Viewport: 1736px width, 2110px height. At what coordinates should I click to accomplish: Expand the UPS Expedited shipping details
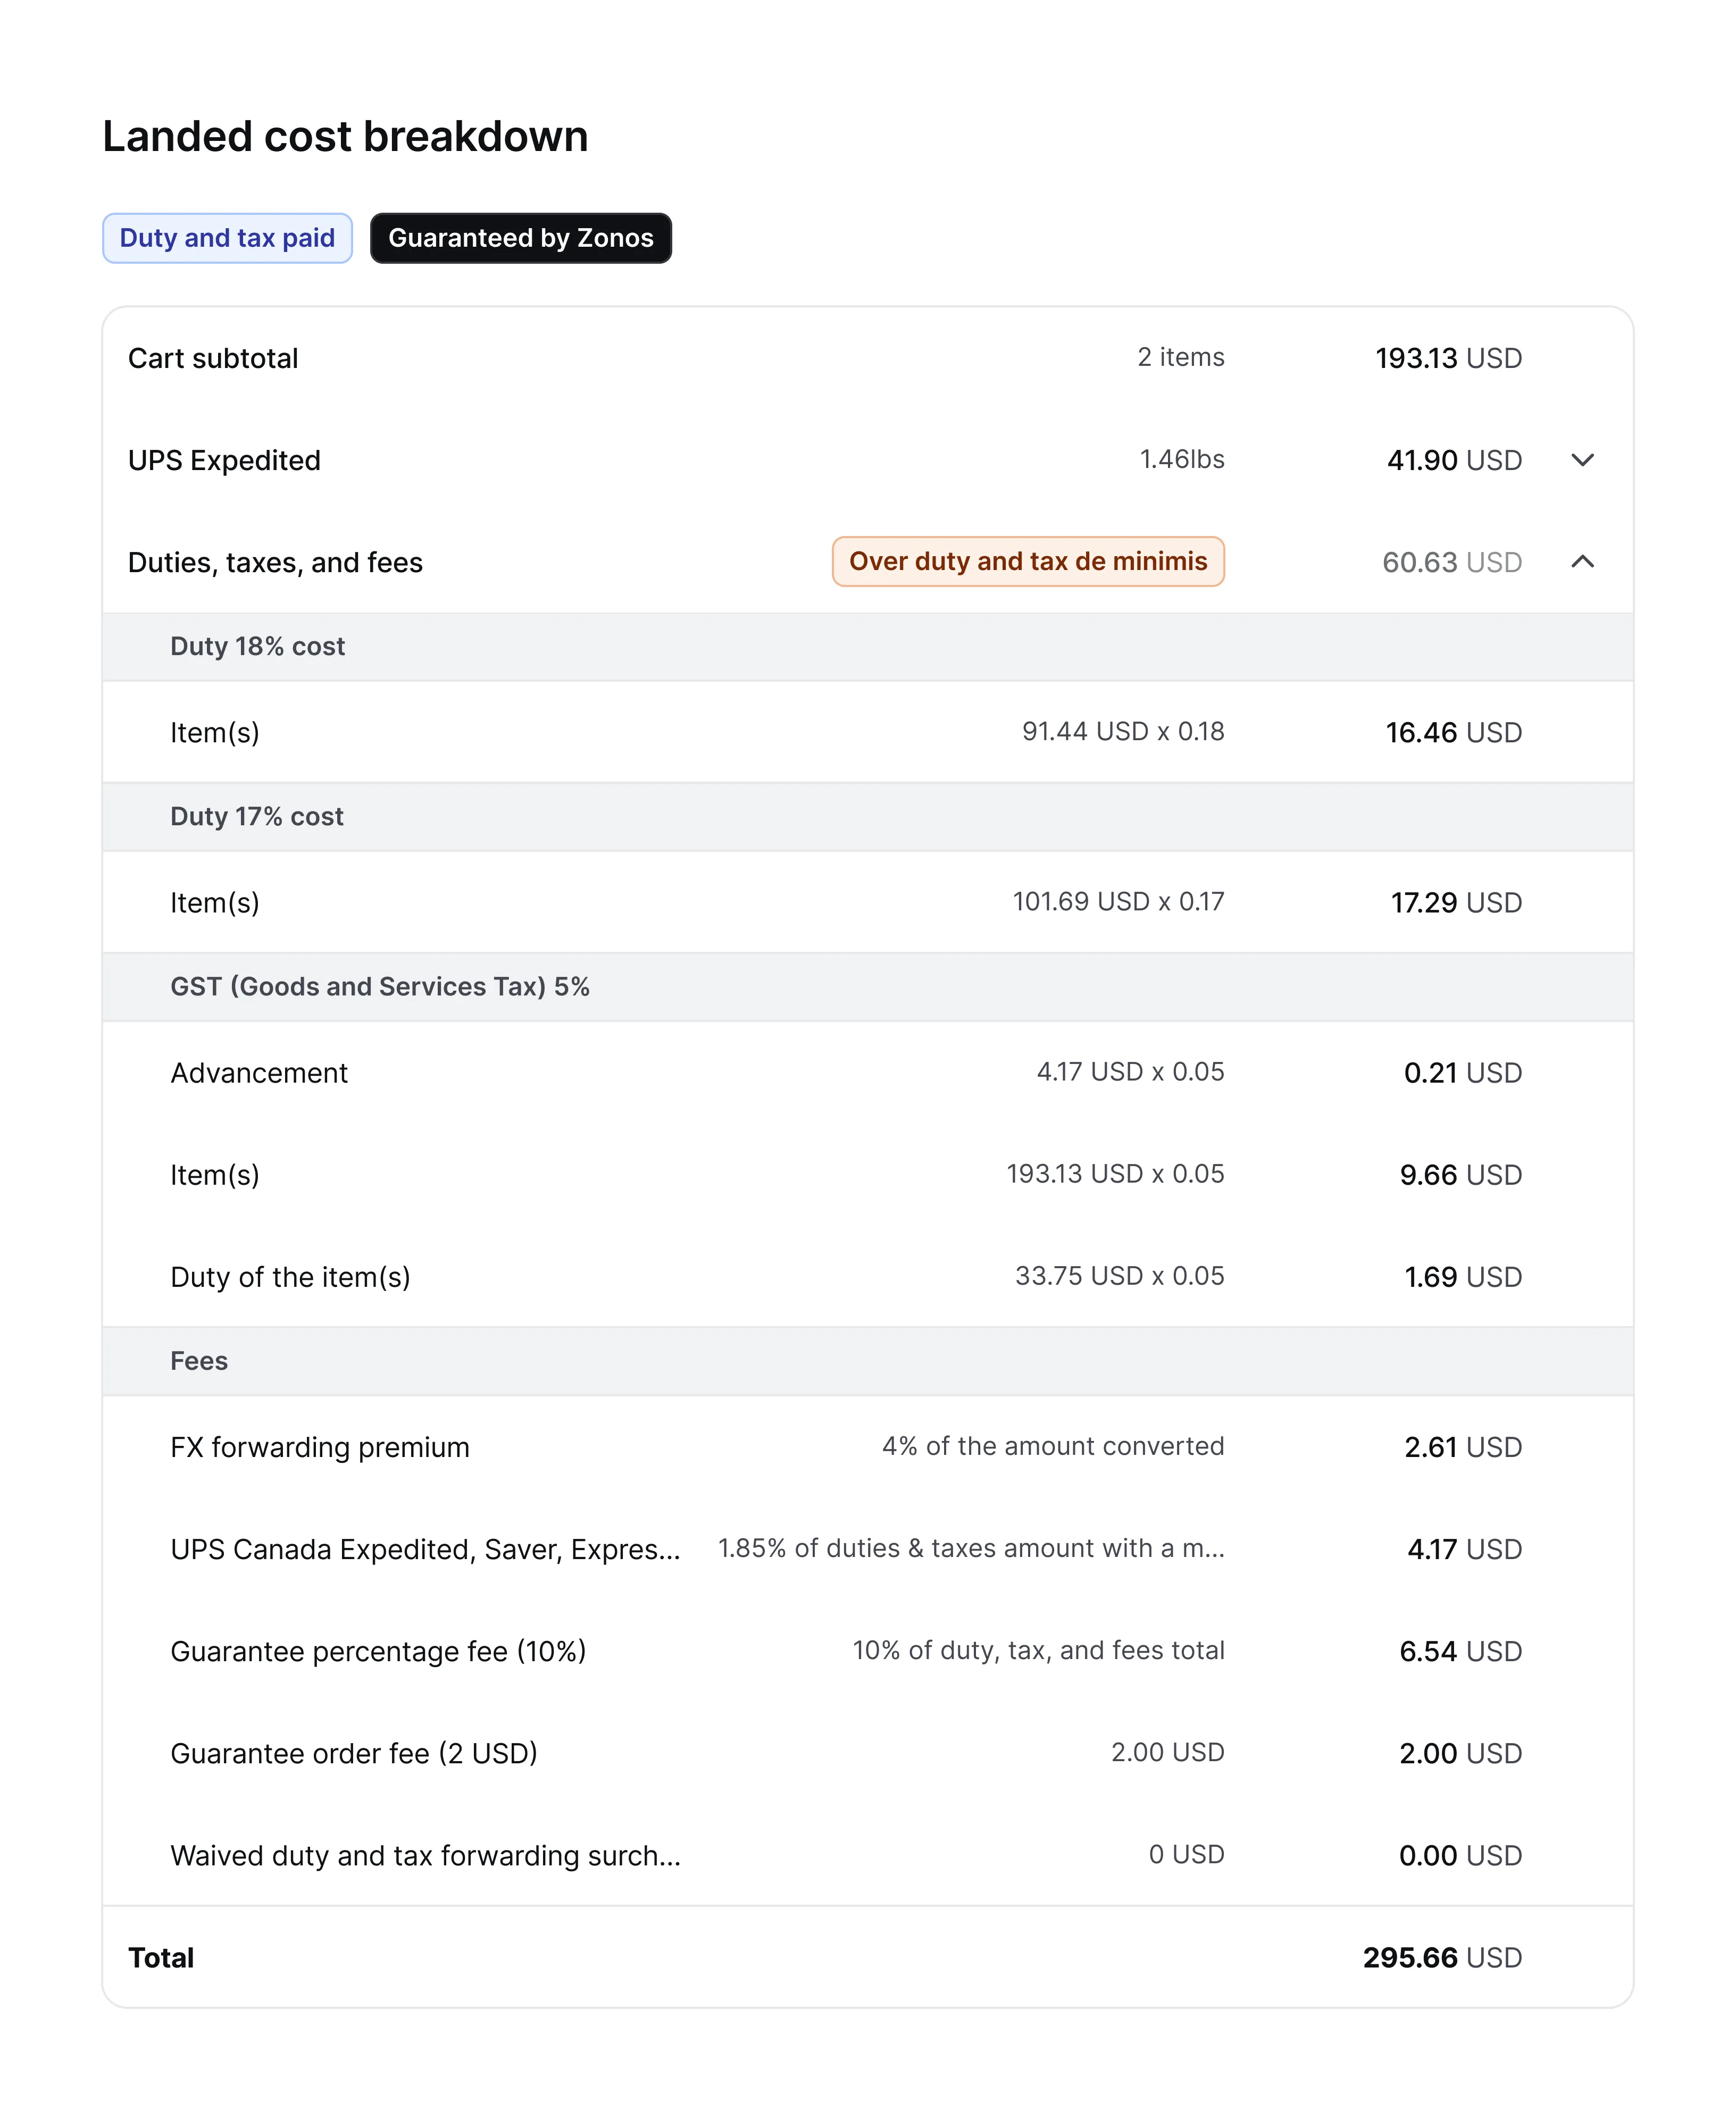click(1582, 461)
